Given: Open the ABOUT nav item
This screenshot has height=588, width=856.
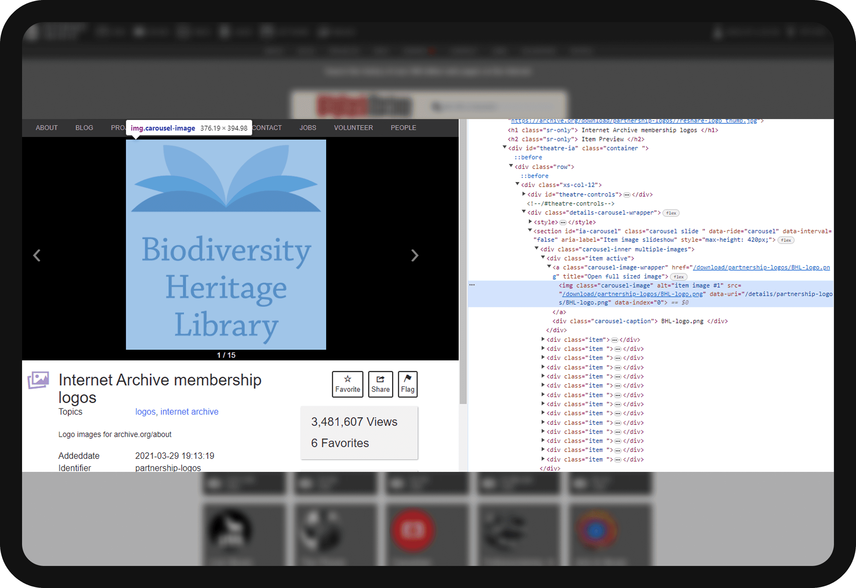Looking at the screenshot, I should click(x=47, y=128).
